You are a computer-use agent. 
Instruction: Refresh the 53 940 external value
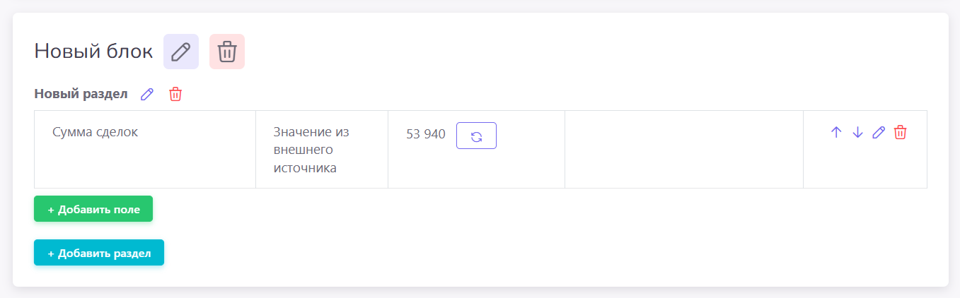(x=476, y=136)
